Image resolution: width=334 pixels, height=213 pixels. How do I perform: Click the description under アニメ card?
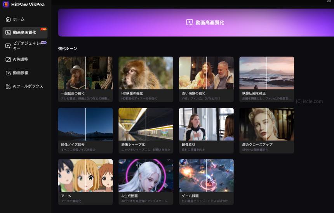click(71, 201)
